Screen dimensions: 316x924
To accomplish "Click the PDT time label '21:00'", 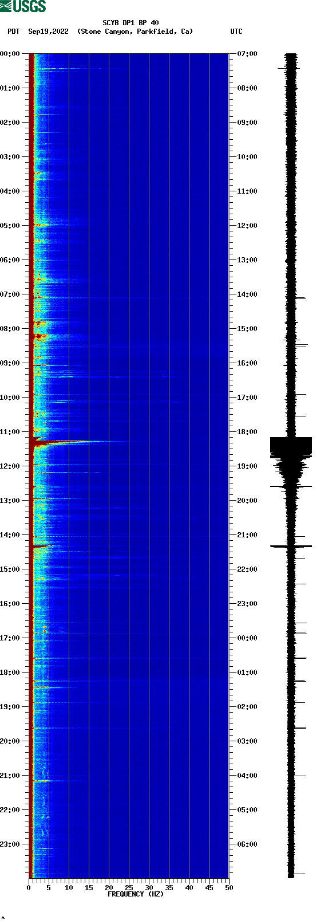I will click(x=10, y=776).
